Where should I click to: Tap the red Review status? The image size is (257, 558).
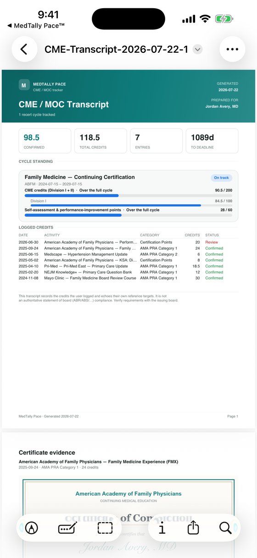[212, 242]
